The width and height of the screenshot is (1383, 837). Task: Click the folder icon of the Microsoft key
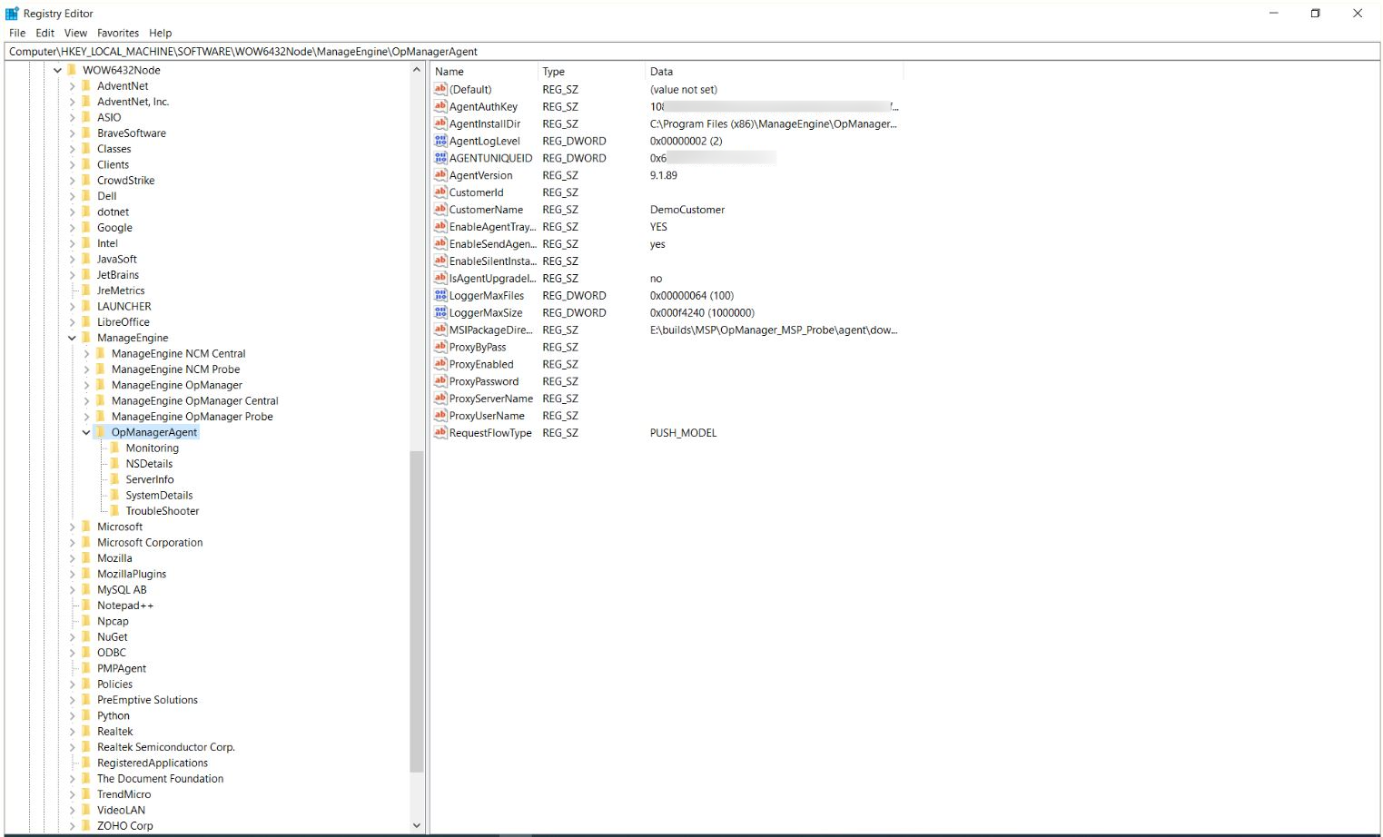coord(87,527)
